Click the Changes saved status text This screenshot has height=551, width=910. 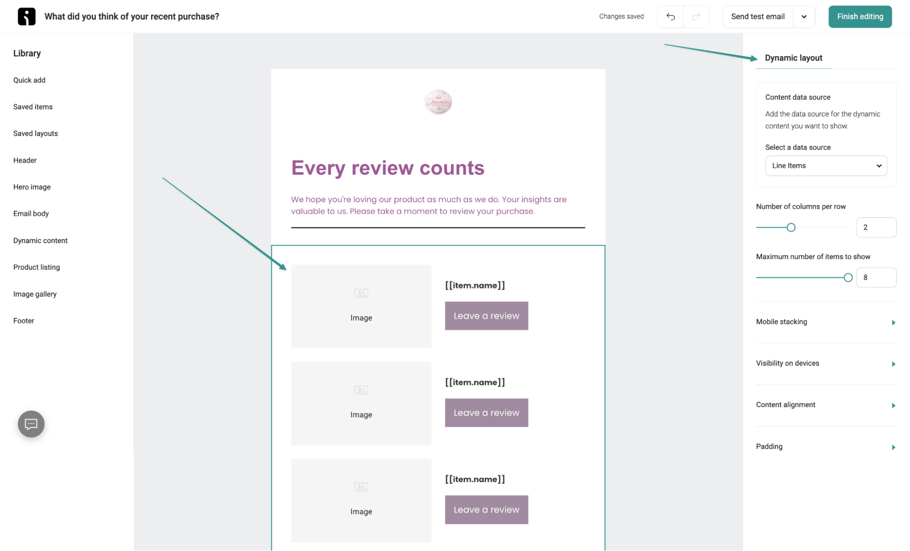tap(621, 16)
